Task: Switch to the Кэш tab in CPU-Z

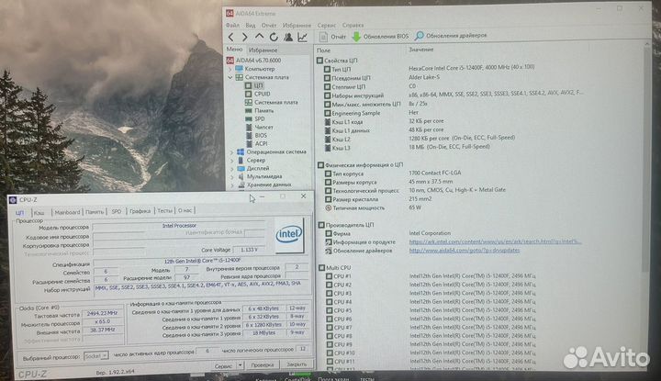Action: tap(39, 212)
